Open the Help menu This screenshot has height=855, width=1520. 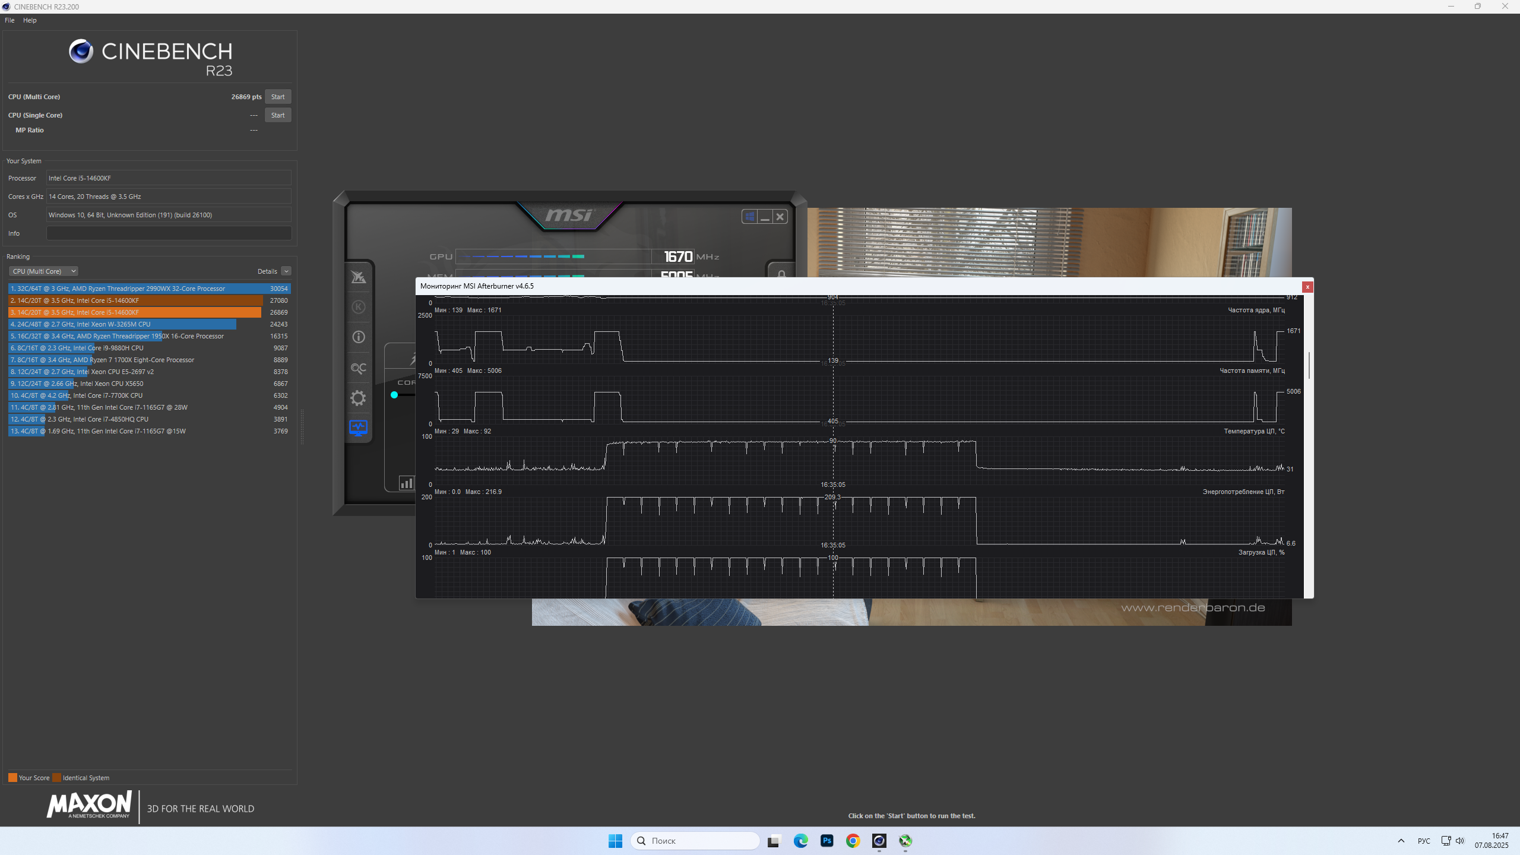pos(30,20)
